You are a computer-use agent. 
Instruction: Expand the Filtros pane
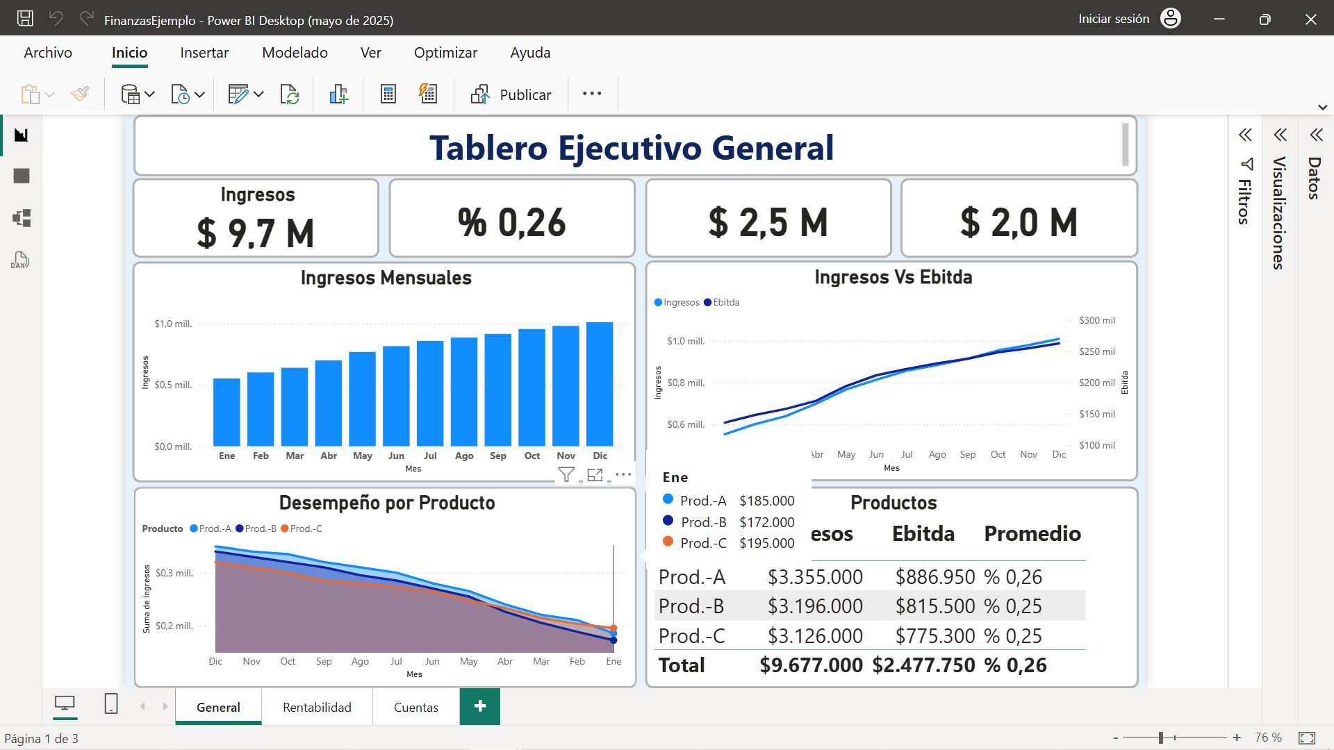pos(1245,135)
